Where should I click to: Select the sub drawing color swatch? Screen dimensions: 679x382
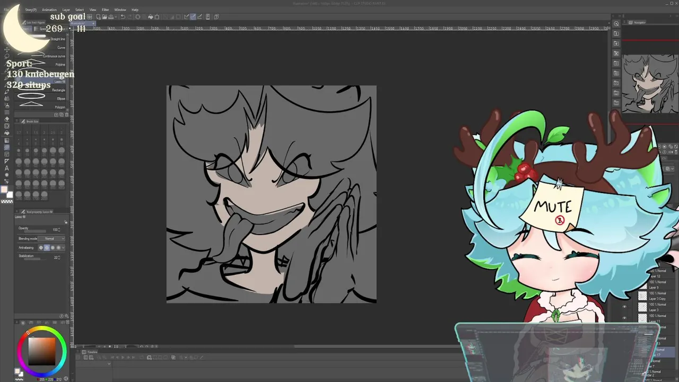pos(10,195)
